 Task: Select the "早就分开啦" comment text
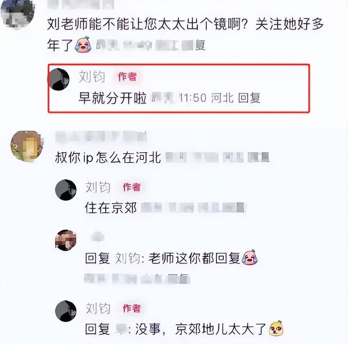pos(113,98)
